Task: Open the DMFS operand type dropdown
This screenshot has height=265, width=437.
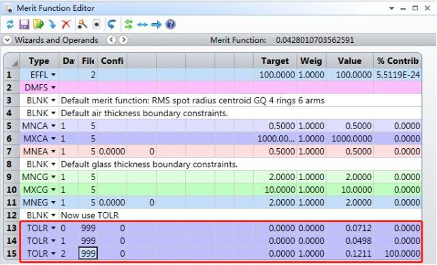Action: click(x=53, y=88)
